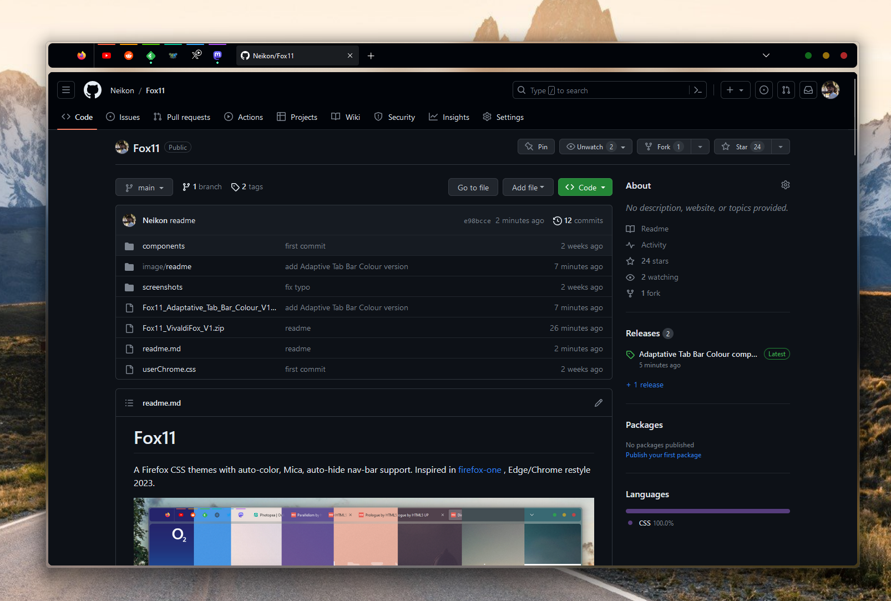Click the Go to file button
The width and height of the screenshot is (891, 601).
pyautogui.click(x=473, y=187)
